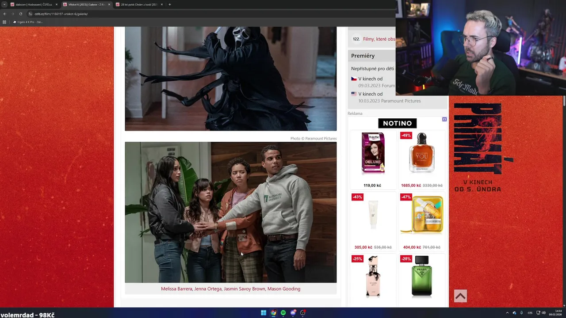Open the Windows Start menu
566x318 pixels.
[x=264, y=313]
